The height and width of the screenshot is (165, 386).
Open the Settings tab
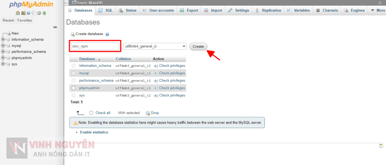click(x=238, y=10)
